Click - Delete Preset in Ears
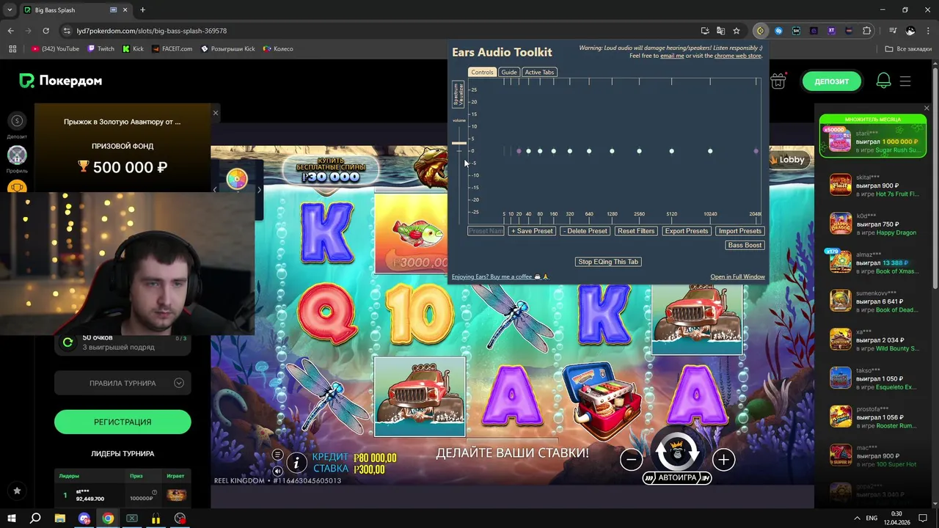Image resolution: width=939 pixels, height=528 pixels. click(x=585, y=231)
